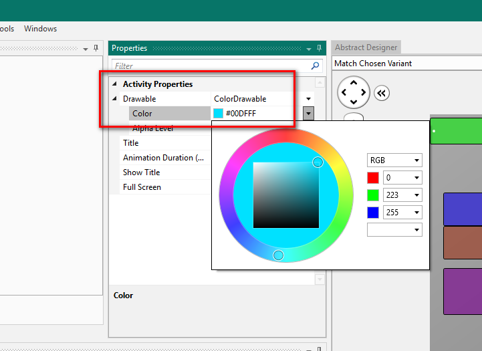Click the red channel swatch
Viewport: 482px width, 351px height.
point(373,178)
